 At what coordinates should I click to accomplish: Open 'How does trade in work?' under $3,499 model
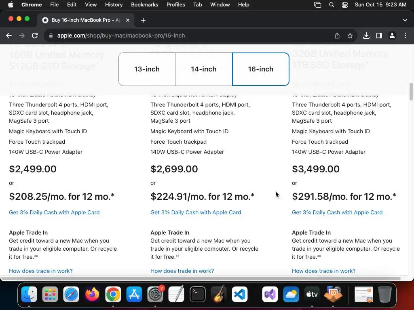324,271
